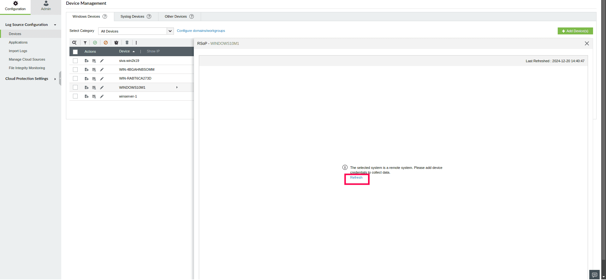Click help icon beside Syslog Devices
Screen dimensions: 606x280
(x=149, y=16)
